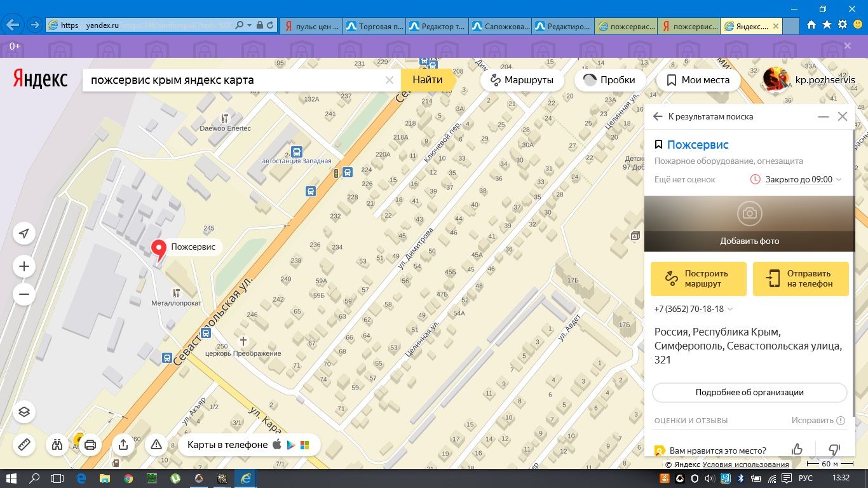Open panoramas with binoculars icon
The height and width of the screenshot is (488, 868).
(57, 445)
